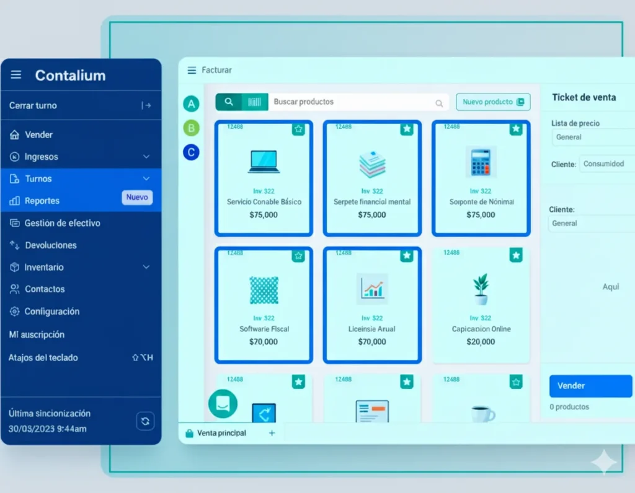Click the barcode scanner icon in search bar

click(x=255, y=102)
